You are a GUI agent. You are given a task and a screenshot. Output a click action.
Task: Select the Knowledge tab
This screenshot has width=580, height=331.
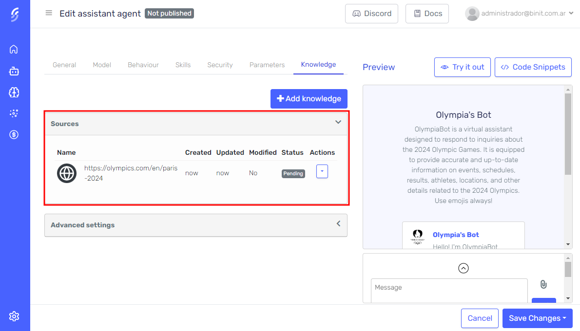[318, 64]
